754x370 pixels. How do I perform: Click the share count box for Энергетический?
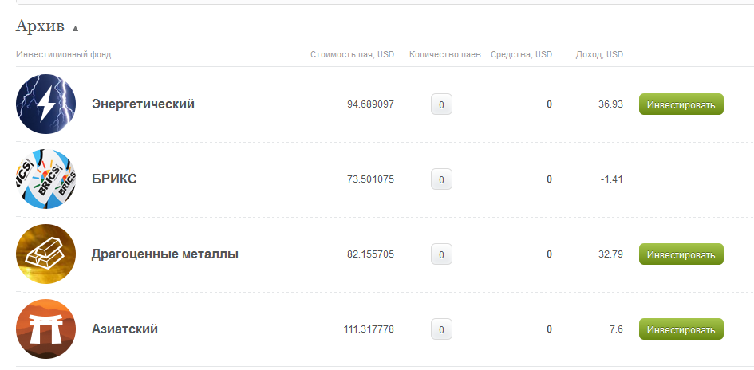pos(441,104)
